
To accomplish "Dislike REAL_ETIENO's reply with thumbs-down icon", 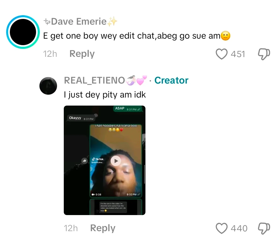I will point(264,229).
